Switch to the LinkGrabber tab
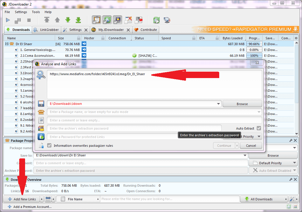This screenshot has height=212, width=302. click(x=46, y=30)
